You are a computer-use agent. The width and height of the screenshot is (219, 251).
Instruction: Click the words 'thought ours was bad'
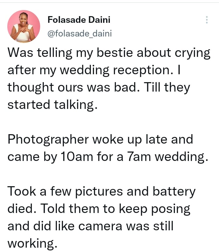click(74, 88)
